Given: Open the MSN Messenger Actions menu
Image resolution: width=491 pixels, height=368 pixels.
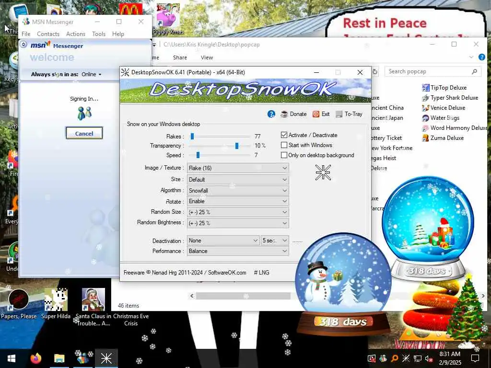Looking at the screenshot, I should [76, 34].
